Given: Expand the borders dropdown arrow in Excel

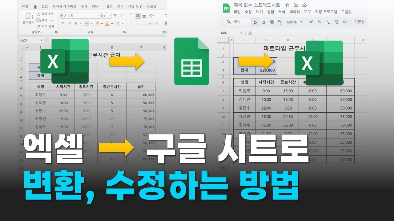Looking at the screenshot, I should (91, 24).
